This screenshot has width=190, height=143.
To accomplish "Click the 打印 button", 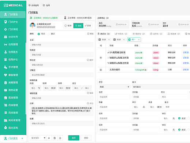I will 86,138.
